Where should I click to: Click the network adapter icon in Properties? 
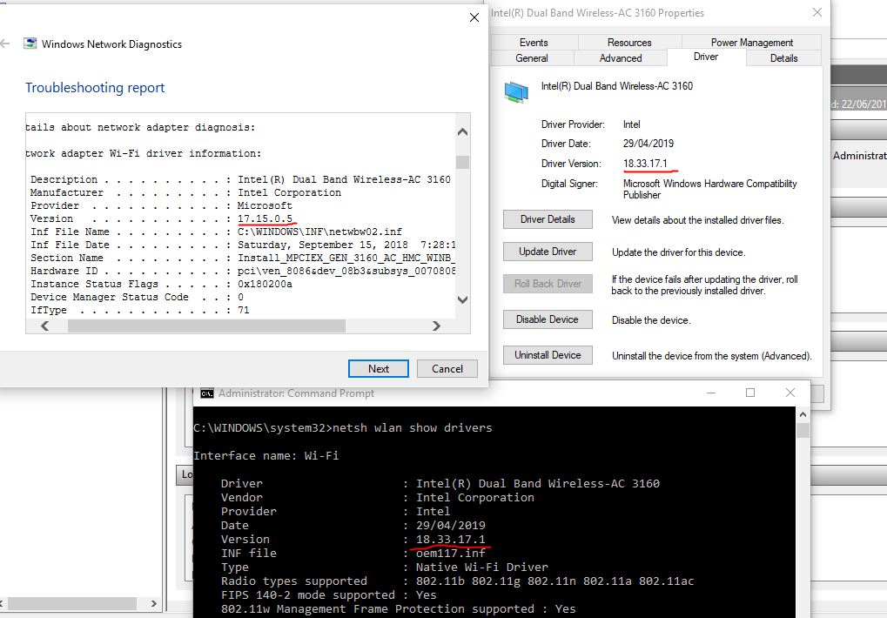pyautogui.click(x=516, y=91)
